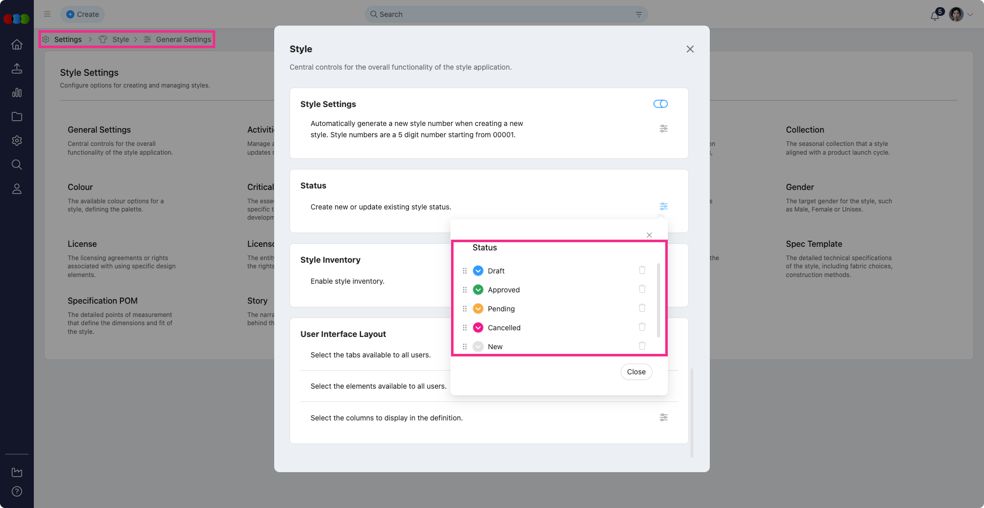The image size is (984, 508).
Task: Go to Home in the sidebar
Action: tap(17, 45)
